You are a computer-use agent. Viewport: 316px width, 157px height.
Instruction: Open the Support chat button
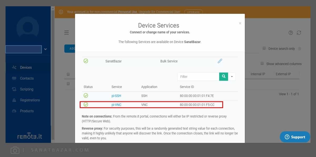coord(295,137)
